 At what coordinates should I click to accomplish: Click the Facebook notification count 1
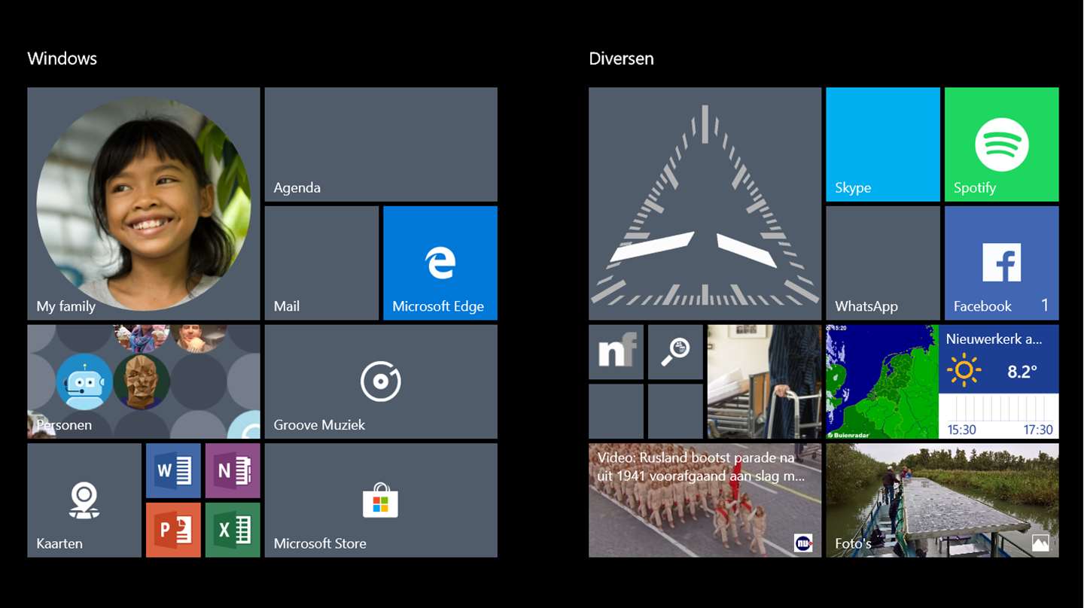tap(1045, 305)
